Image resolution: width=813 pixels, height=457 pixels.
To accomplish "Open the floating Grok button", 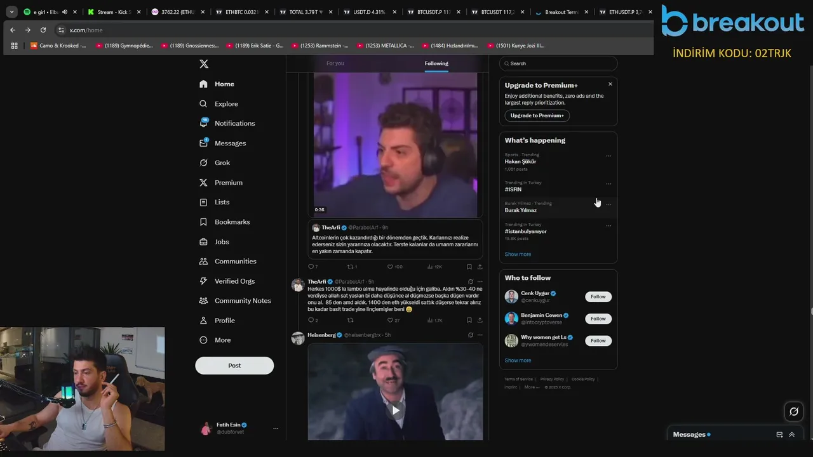I will [x=793, y=412].
